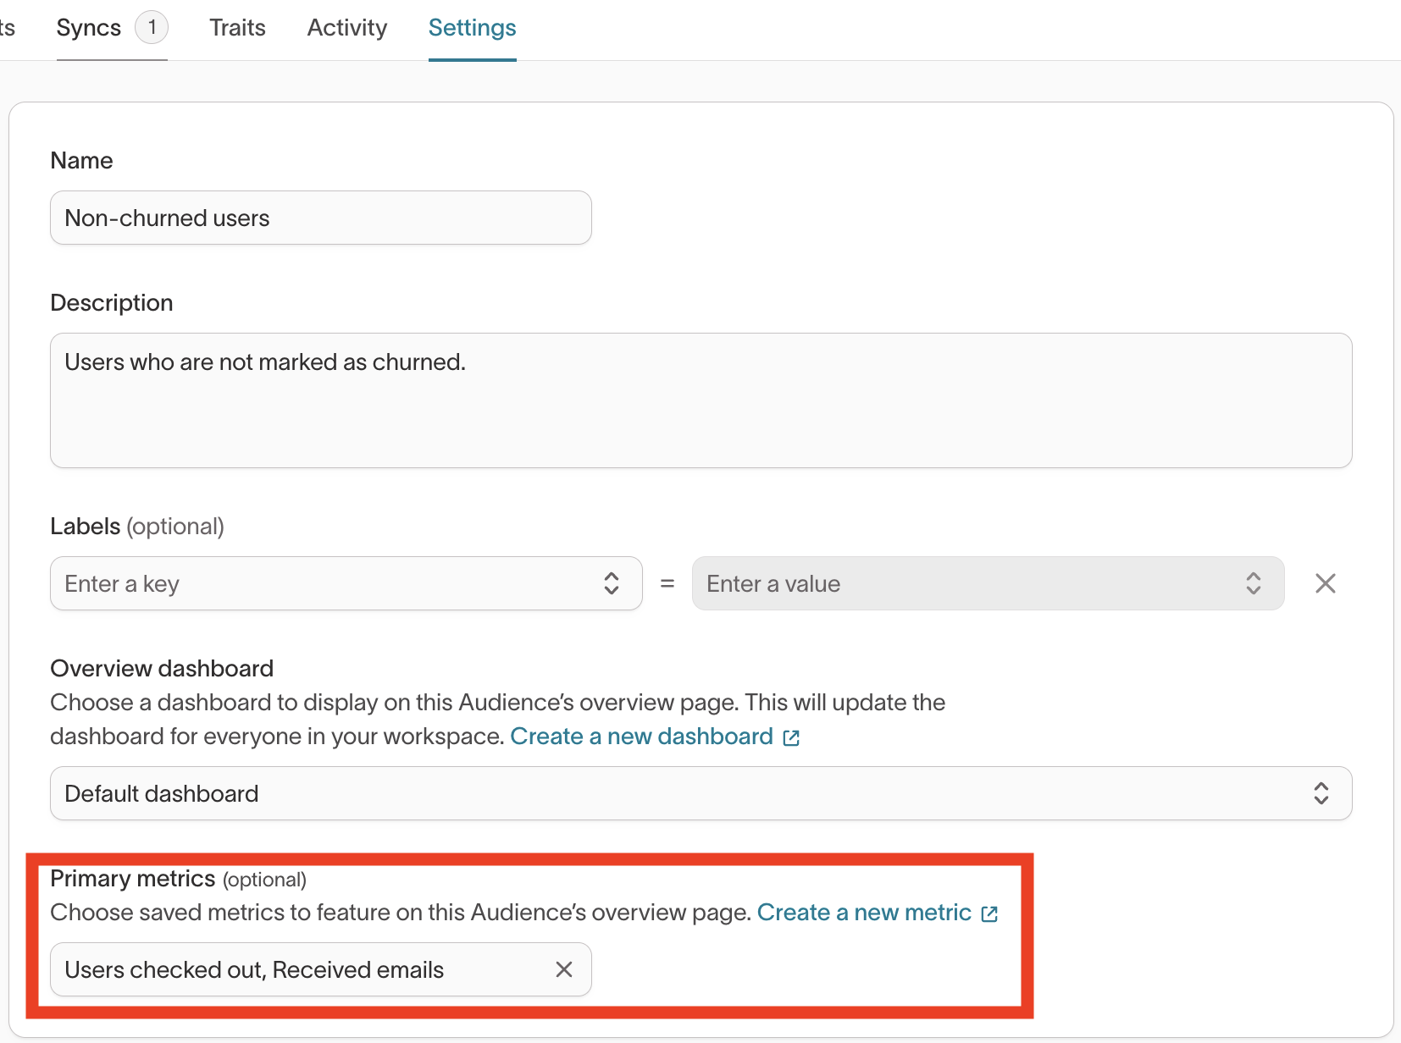Expand the Default dashboard dropdown
Screen dimensions: 1401x1043
[678, 793]
